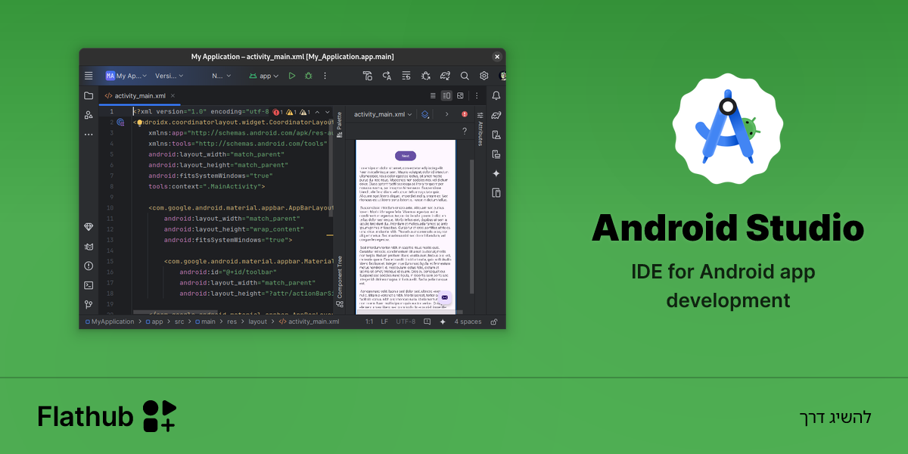
Task: Click the layers icon in design toolbar
Action: point(425,114)
